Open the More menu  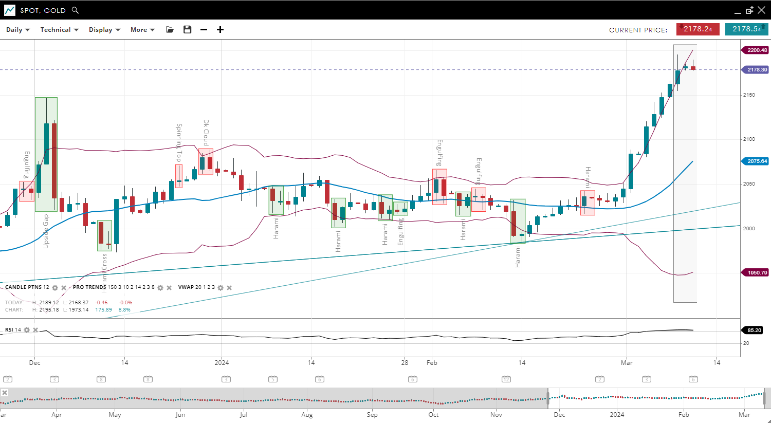pyautogui.click(x=142, y=30)
